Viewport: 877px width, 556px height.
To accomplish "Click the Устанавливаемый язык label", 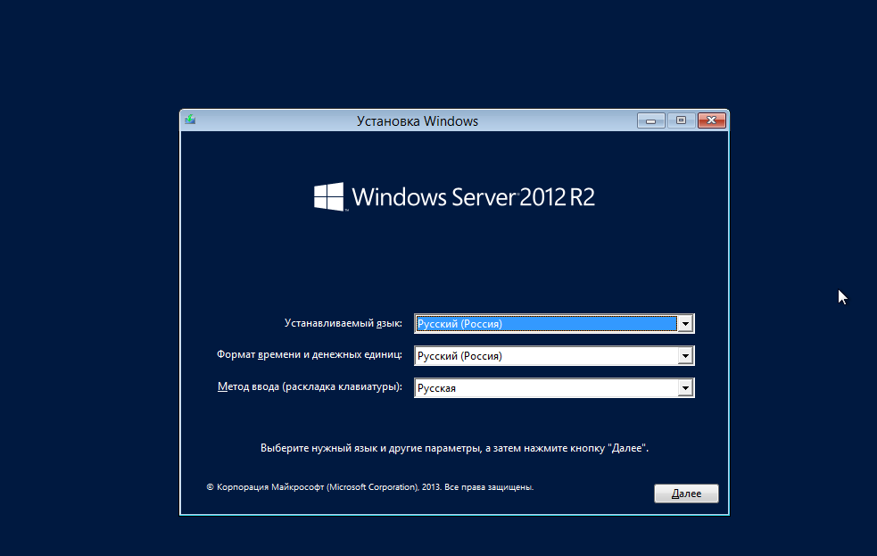I will pyautogui.click(x=343, y=323).
